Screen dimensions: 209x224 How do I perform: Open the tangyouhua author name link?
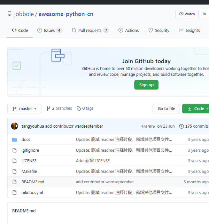pos(33,126)
